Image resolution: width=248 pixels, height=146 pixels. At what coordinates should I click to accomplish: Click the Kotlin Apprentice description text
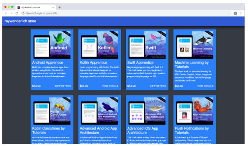point(99,72)
